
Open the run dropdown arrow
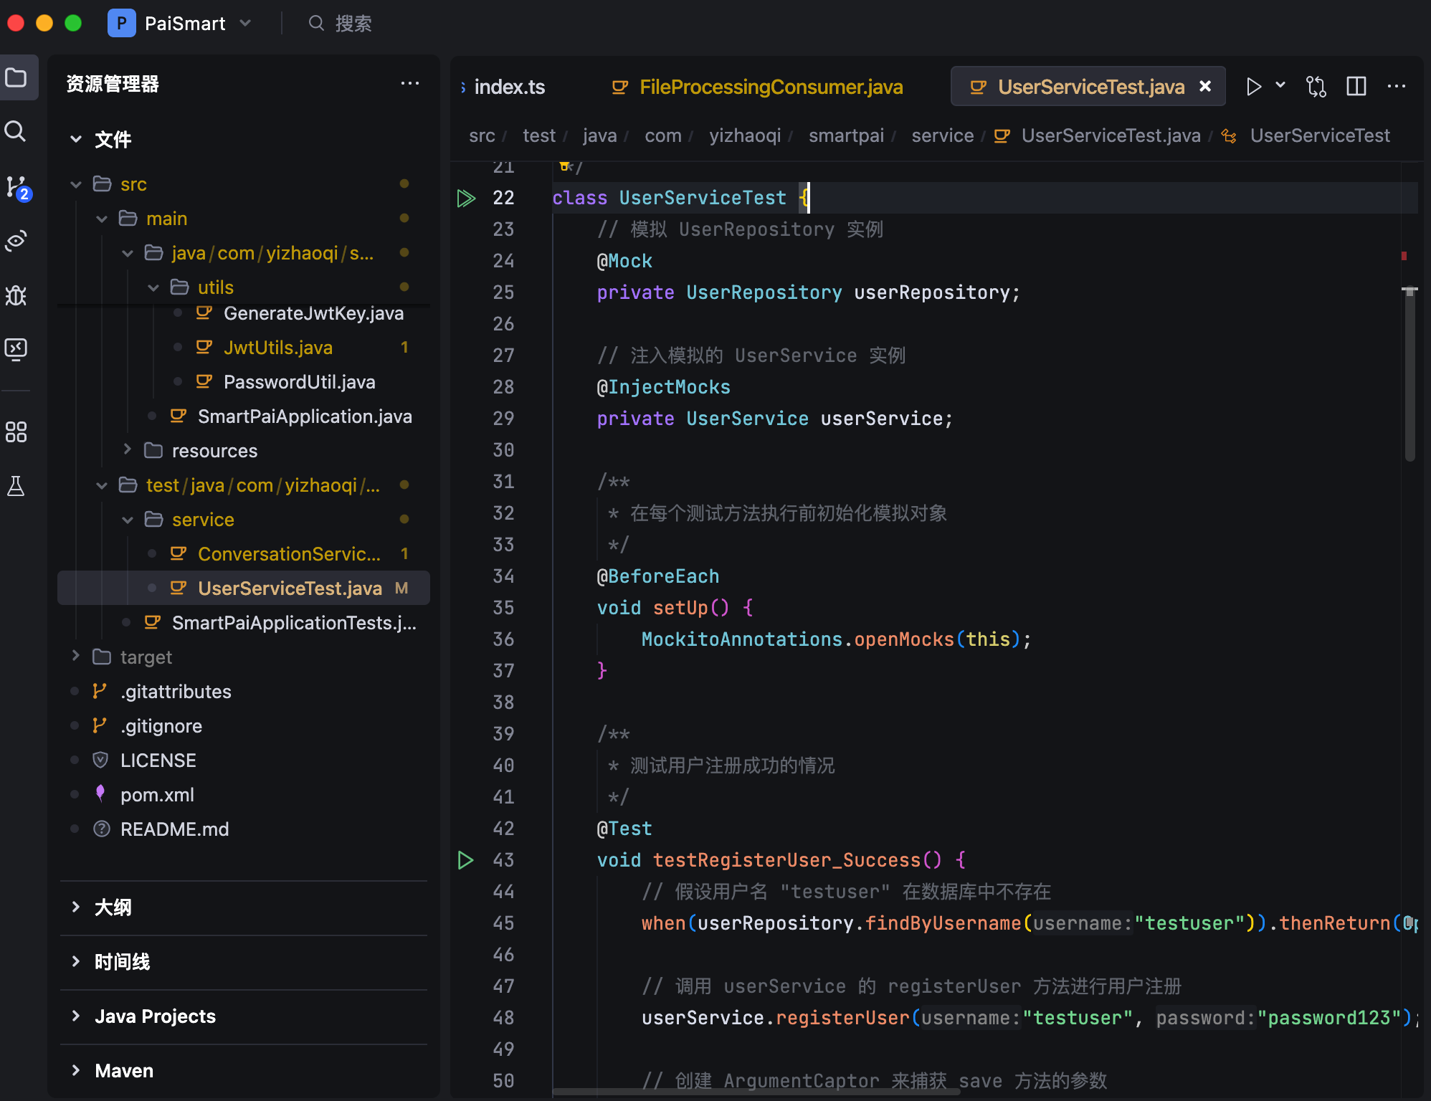(1280, 85)
